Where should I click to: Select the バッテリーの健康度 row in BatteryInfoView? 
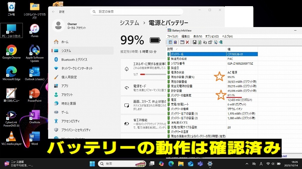(x=212, y=95)
